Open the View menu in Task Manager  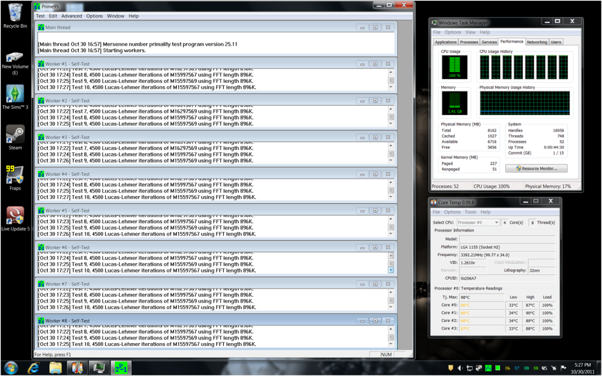[470, 32]
